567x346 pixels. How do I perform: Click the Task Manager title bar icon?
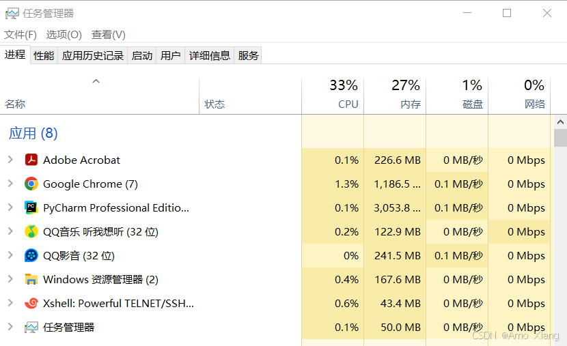pyautogui.click(x=12, y=14)
